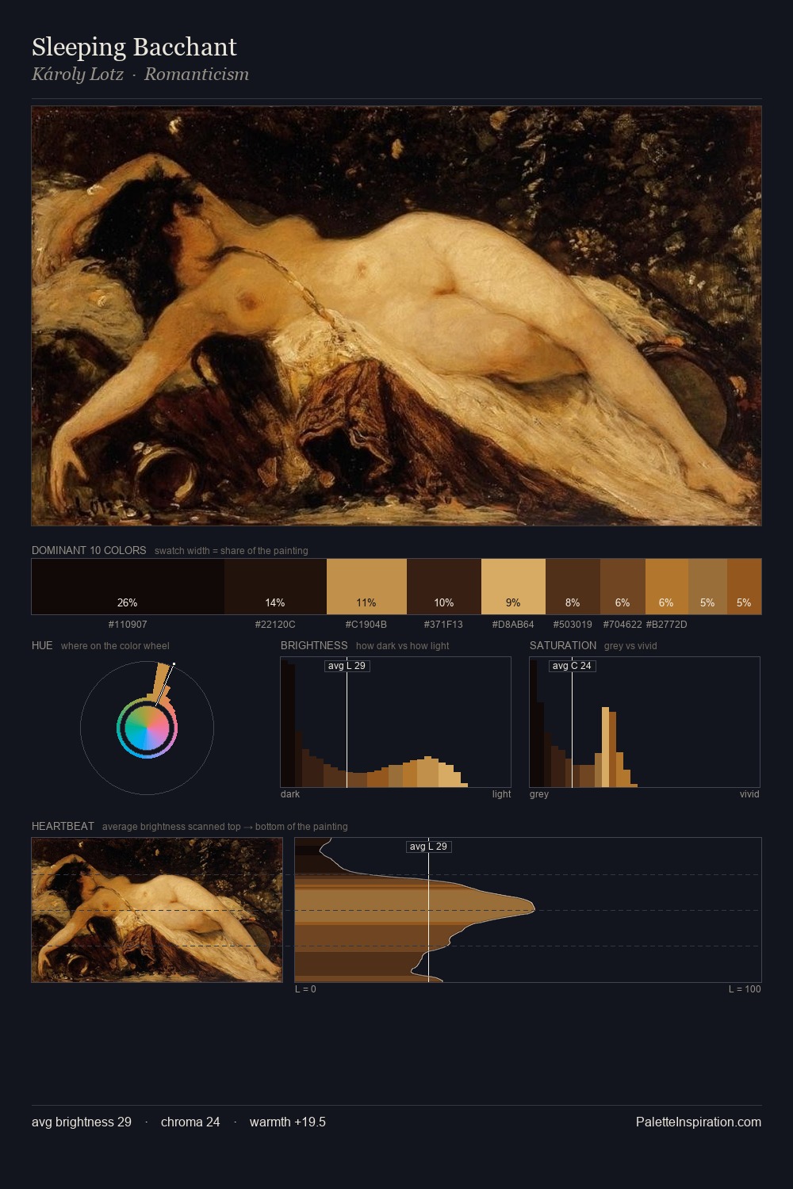Click the hex code label "#C1904B"
Viewport: 793px width, 1189px height.
366,625
